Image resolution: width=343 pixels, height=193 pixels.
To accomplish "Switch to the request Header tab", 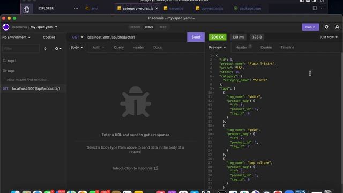I will tap(138, 47).
